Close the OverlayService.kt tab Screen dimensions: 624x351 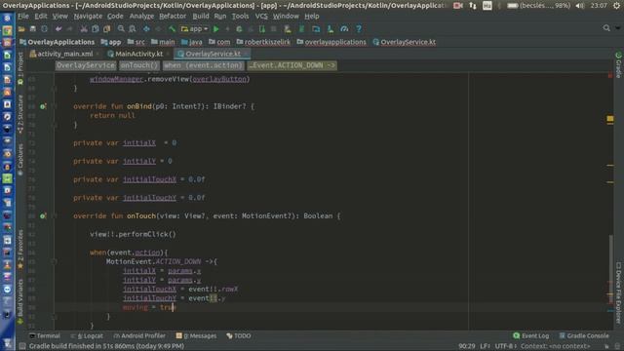pos(246,54)
